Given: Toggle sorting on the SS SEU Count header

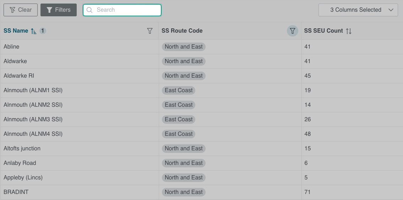Looking at the screenshot, I should 323,31.
